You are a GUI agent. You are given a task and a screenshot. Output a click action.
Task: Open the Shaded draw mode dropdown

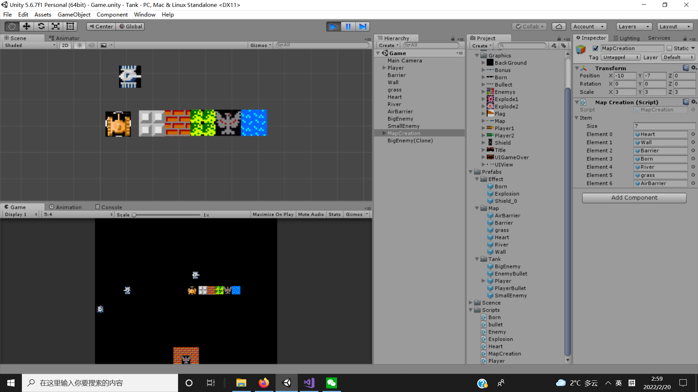30,45
